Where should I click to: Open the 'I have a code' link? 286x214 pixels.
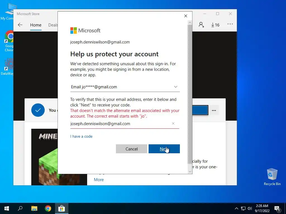tap(81, 136)
